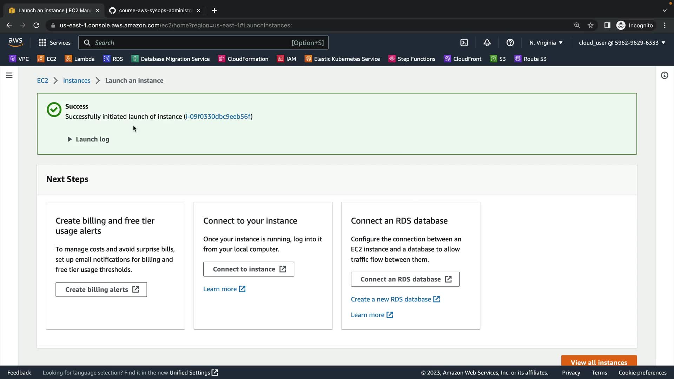The height and width of the screenshot is (379, 674).
Task: Open instance ID i-09f0330dbc9eeb56f link
Action: pyautogui.click(x=218, y=117)
